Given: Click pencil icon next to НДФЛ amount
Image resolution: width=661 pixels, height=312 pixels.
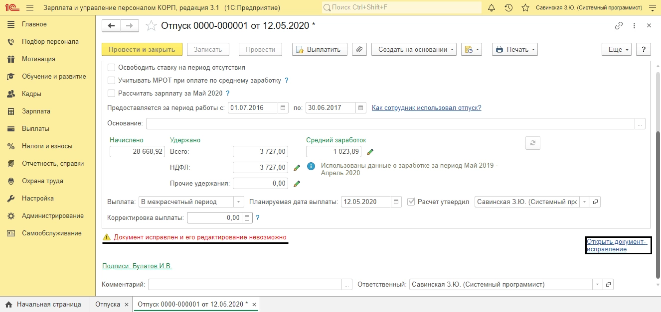Looking at the screenshot, I should click(x=297, y=168).
